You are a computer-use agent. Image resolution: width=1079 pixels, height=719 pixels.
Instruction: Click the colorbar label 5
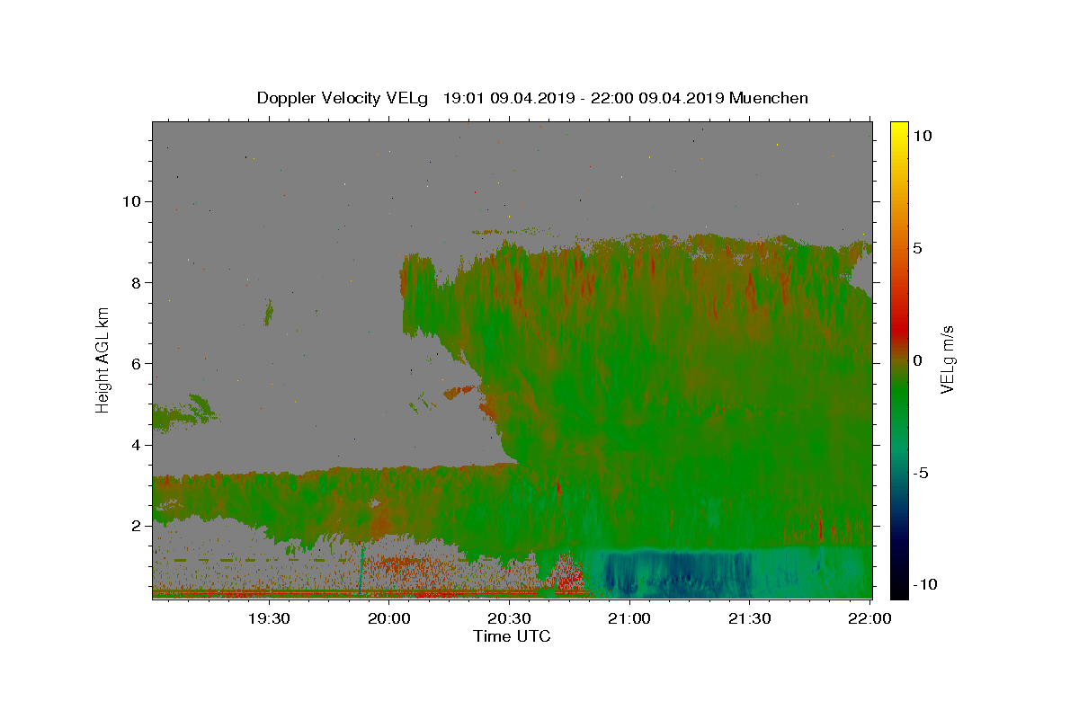click(917, 248)
